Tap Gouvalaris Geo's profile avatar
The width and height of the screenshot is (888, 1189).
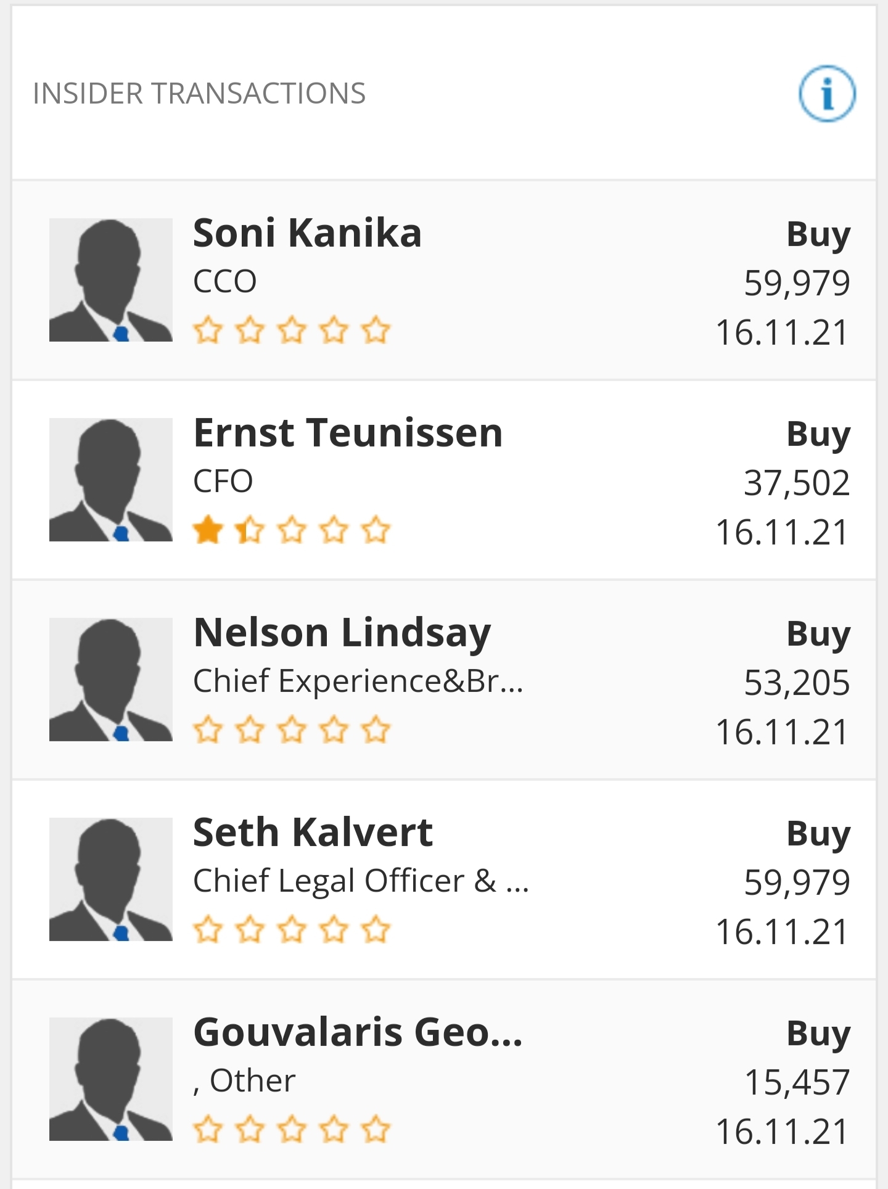(x=111, y=1079)
